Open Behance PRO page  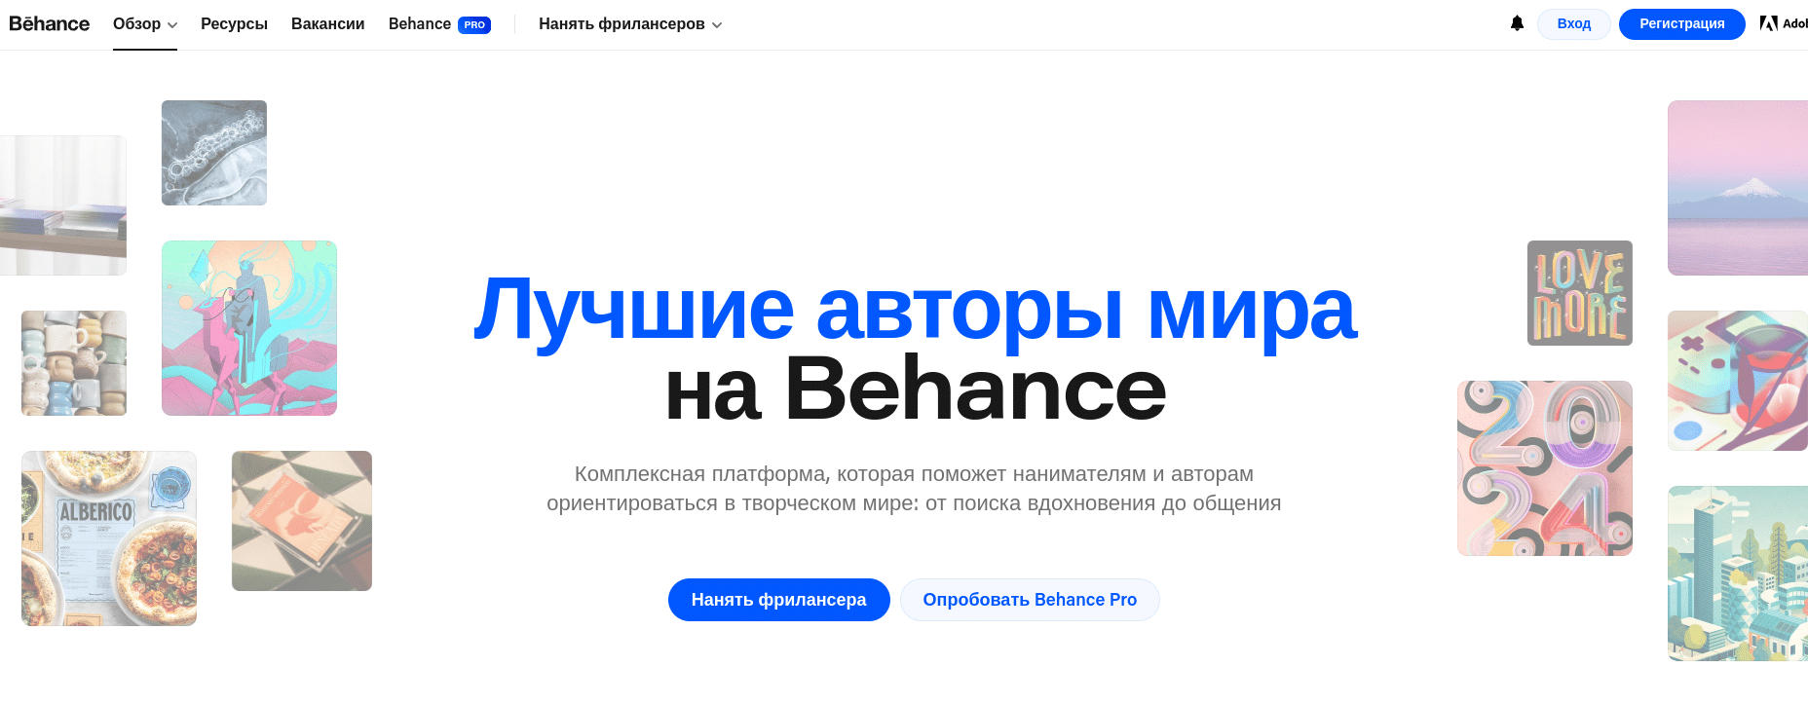tap(439, 24)
